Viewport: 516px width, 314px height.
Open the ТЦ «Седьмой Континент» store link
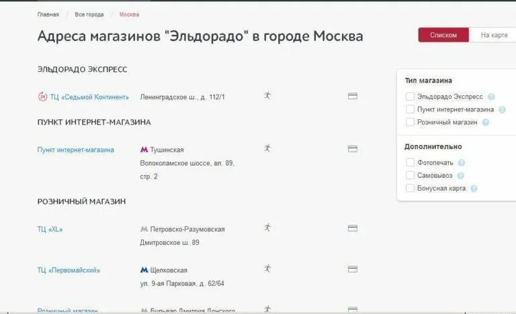click(89, 97)
